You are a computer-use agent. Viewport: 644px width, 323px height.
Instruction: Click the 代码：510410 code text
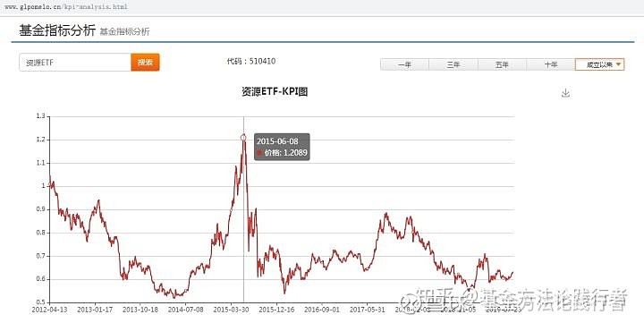(x=251, y=61)
